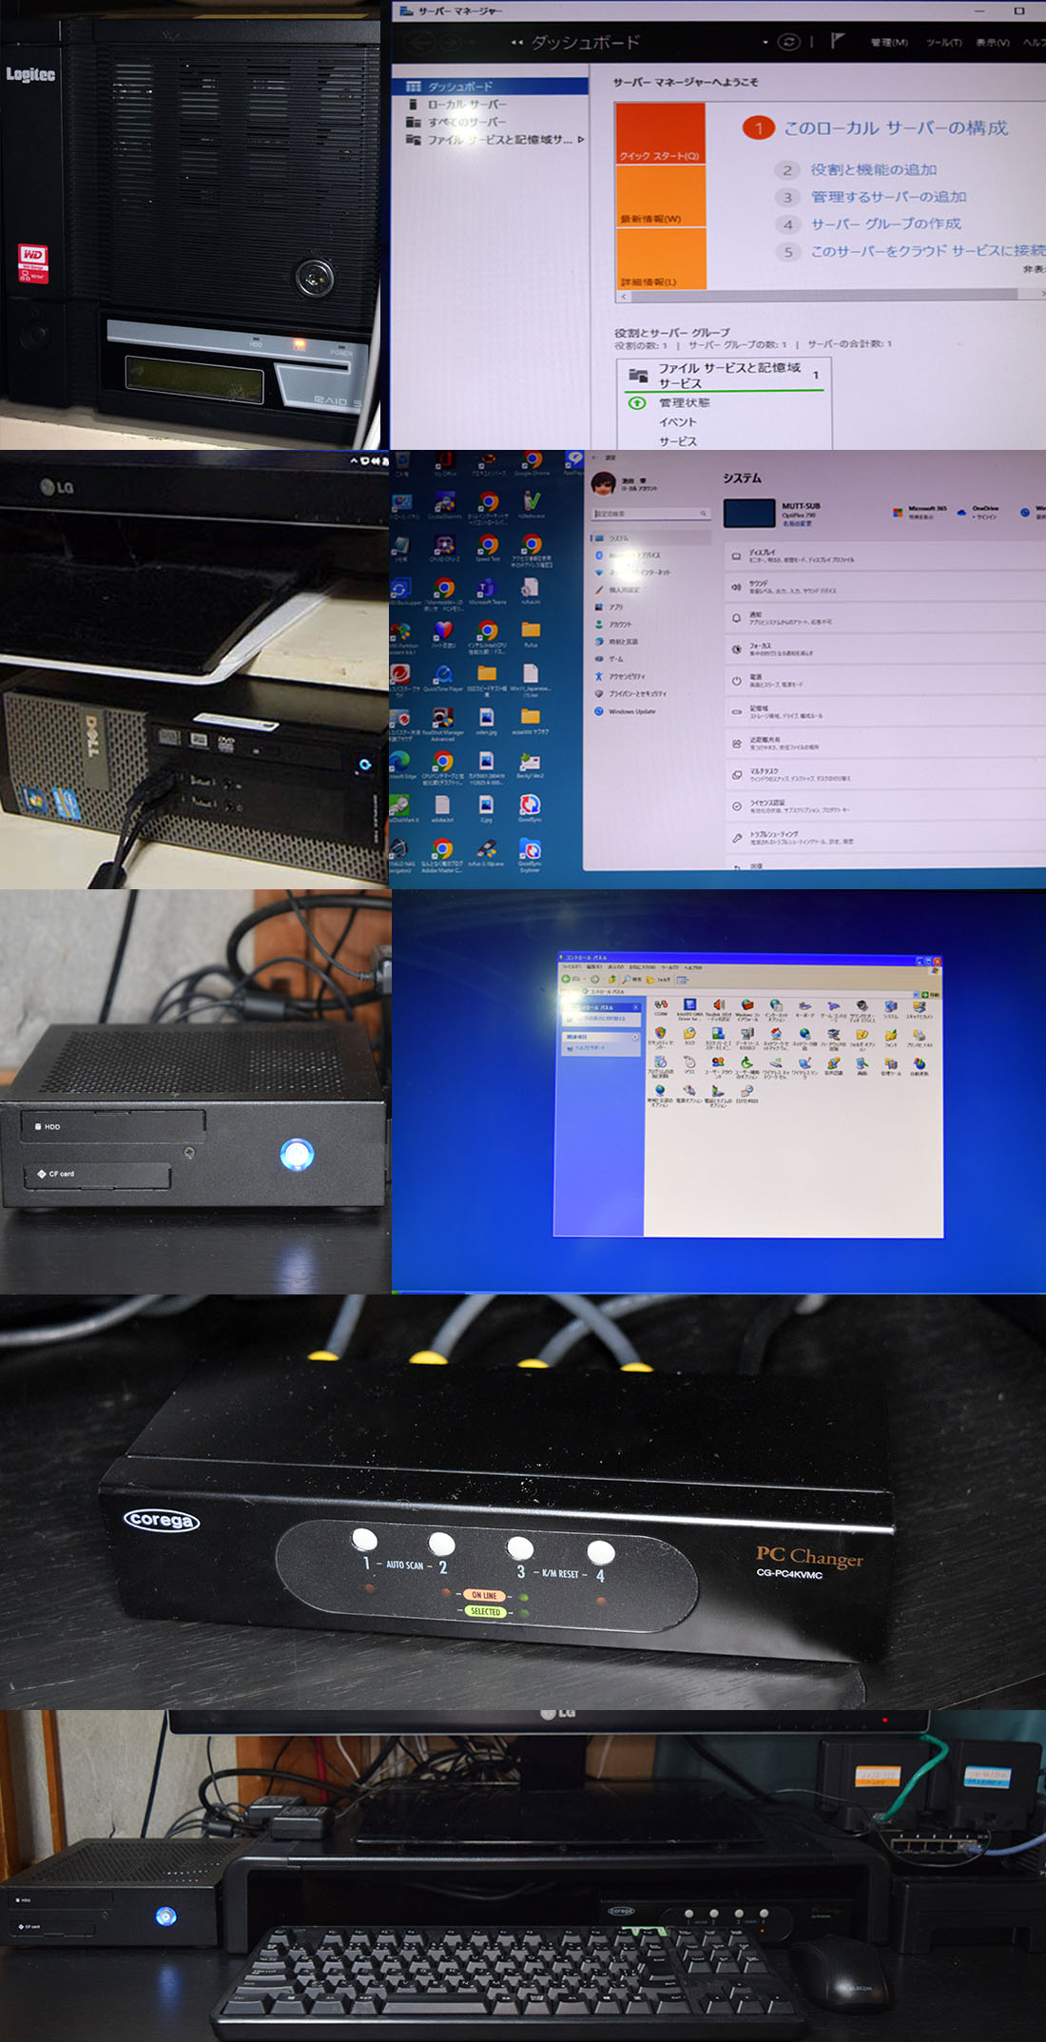
Task: Expand the ファイル サービスと記憶域 sidebar arrow
Action: click(x=581, y=140)
